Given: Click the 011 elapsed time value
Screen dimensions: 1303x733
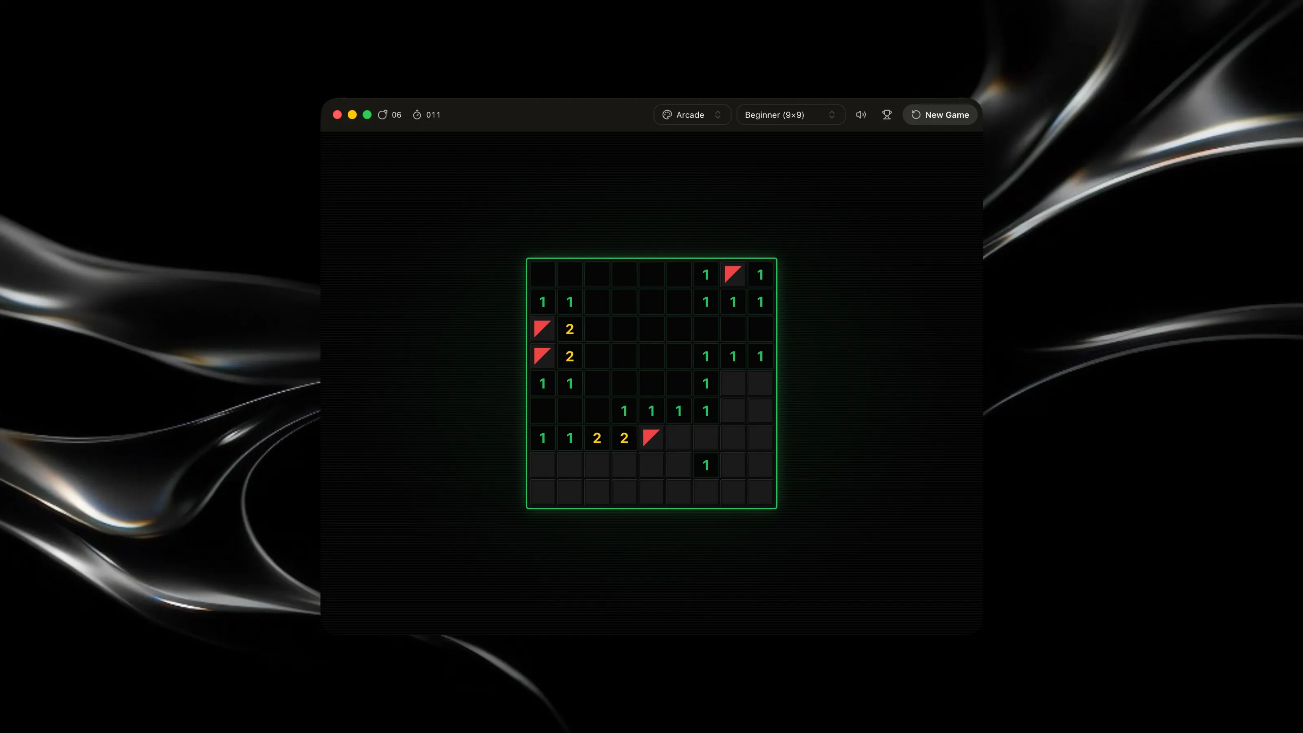Looking at the screenshot, I should click(433, 115).
